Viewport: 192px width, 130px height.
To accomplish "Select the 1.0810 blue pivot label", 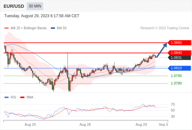I will click(x=179, y=68).
